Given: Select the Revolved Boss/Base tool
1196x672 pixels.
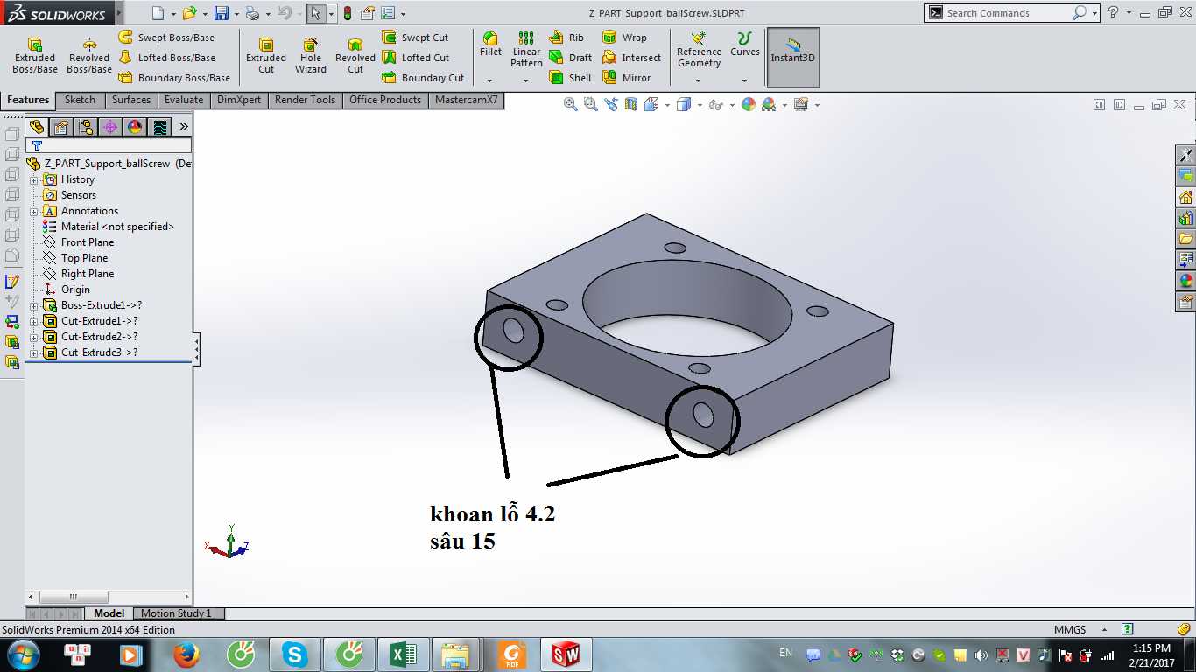Looking at the screenshot, I should [x=89, y=55].
